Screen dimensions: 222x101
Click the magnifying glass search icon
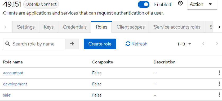(8, 44)
